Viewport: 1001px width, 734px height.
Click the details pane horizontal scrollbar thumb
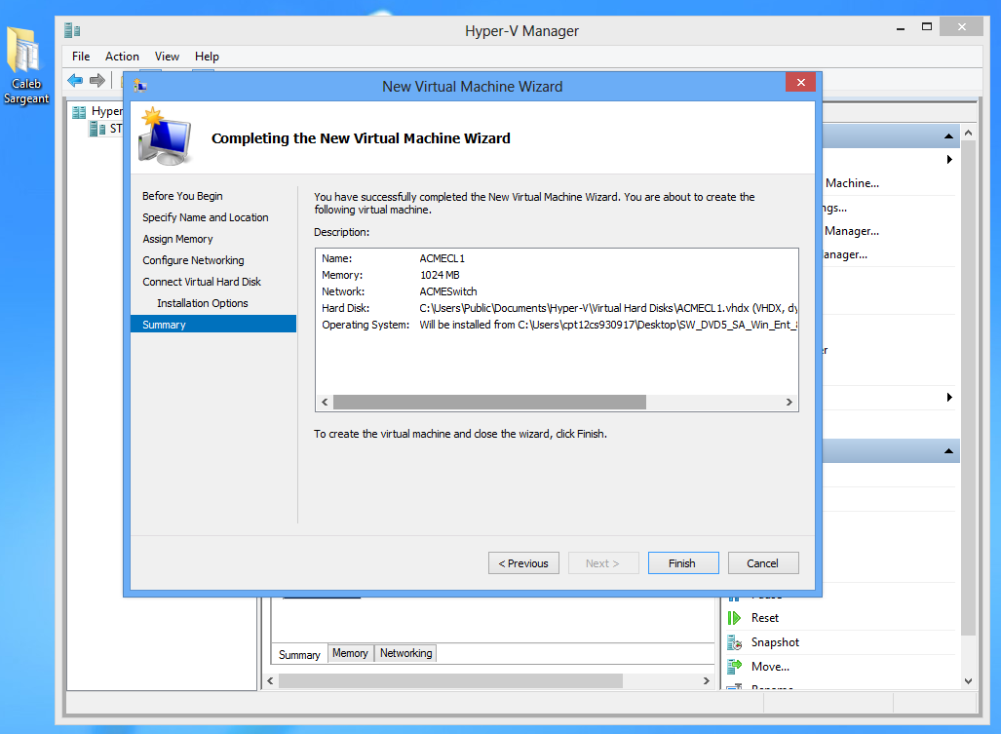click(x=450, y=681)
